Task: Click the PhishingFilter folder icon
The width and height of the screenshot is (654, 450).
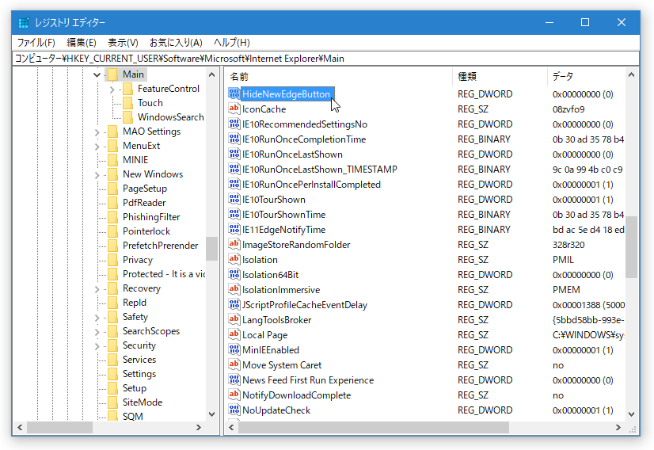Action: coord(112,217)
